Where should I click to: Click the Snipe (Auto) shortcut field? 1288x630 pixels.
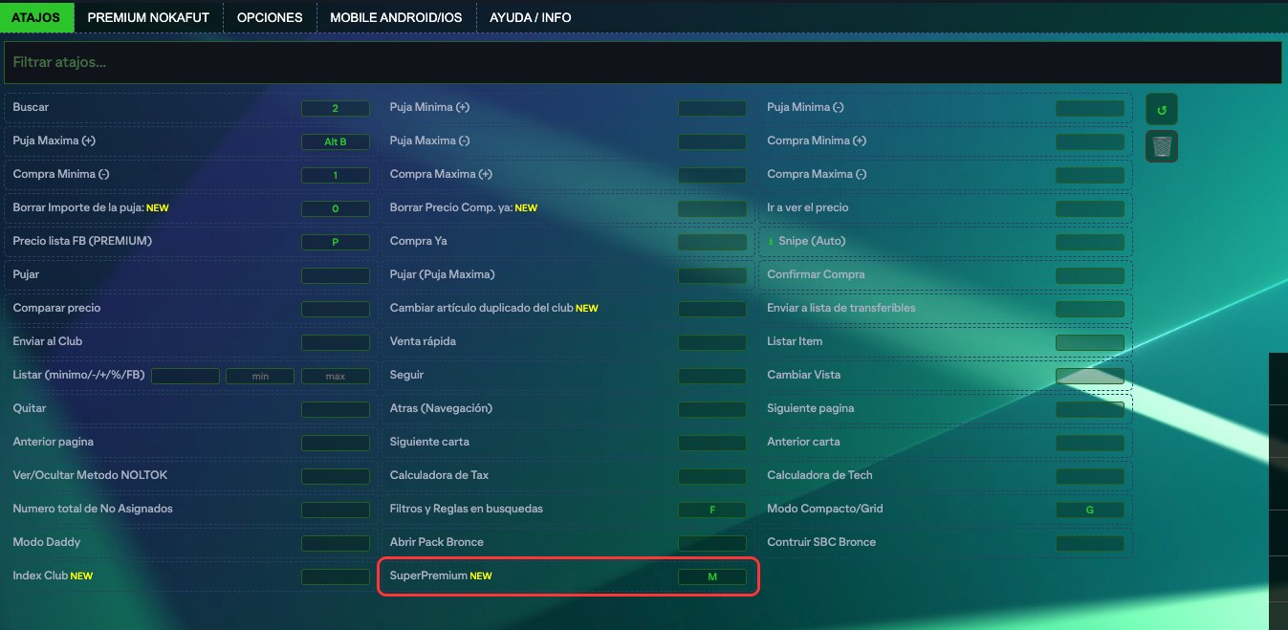coord(1090,243)
